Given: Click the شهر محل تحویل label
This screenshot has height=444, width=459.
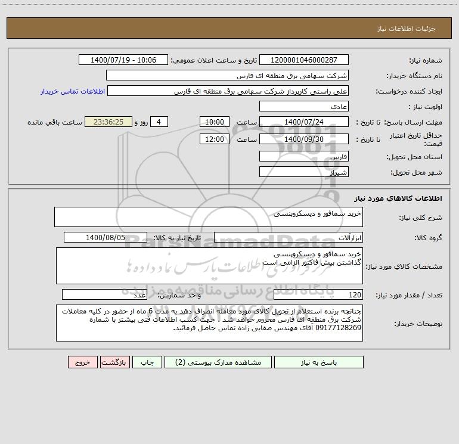Looking at the screenshot, I should (417, 172).
